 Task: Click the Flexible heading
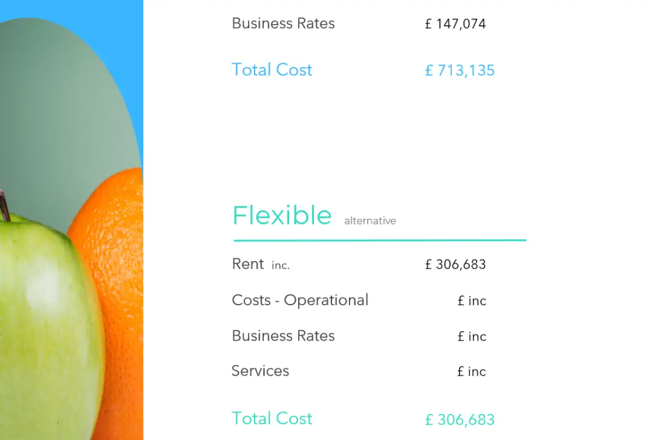(282, 215)
